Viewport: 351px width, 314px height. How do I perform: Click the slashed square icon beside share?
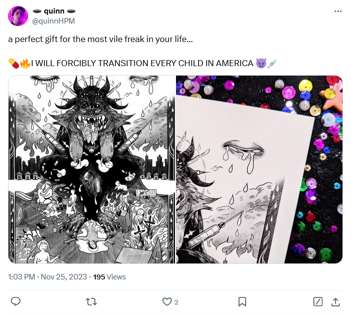[318, 301]
